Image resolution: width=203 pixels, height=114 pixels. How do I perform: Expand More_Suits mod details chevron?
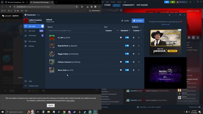coord(139,70)
